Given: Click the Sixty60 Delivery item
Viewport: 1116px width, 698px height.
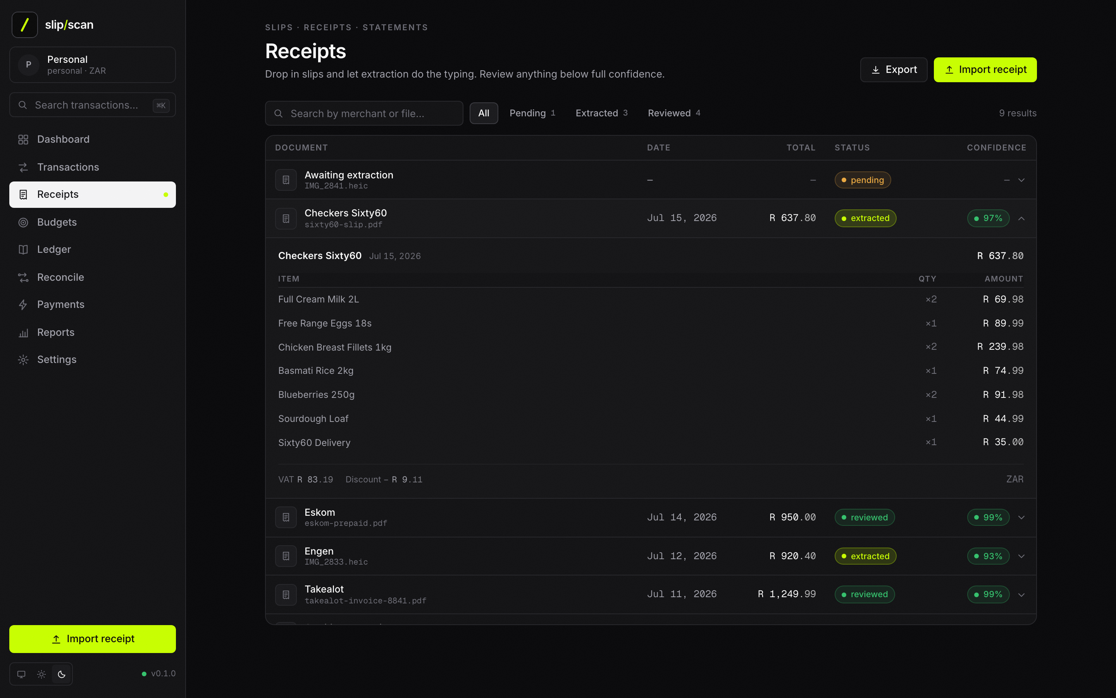Looking at the screenshot, I should (x=314, y=443).
